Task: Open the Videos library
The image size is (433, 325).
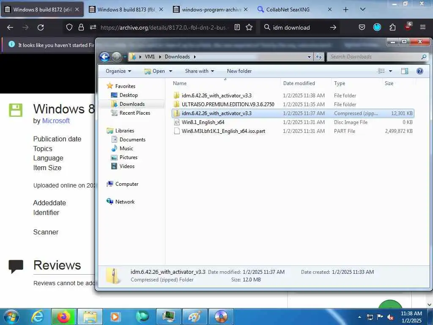Action: [127, 166]
